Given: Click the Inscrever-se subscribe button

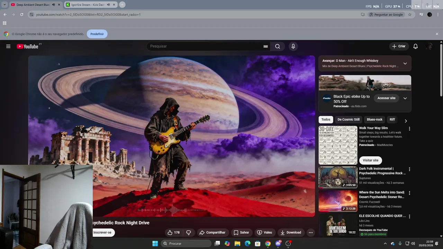Looking at the screenshot, I should pos(103,232).
